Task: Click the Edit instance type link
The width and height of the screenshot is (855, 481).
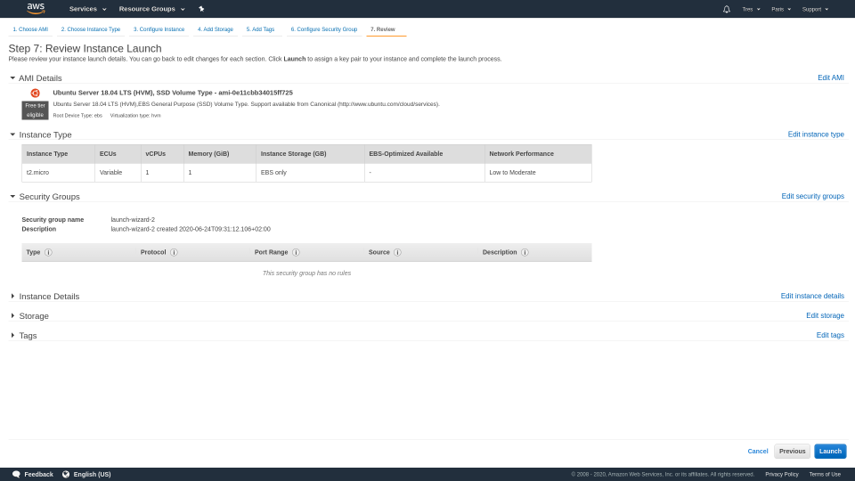Action: tap(816, 135)
